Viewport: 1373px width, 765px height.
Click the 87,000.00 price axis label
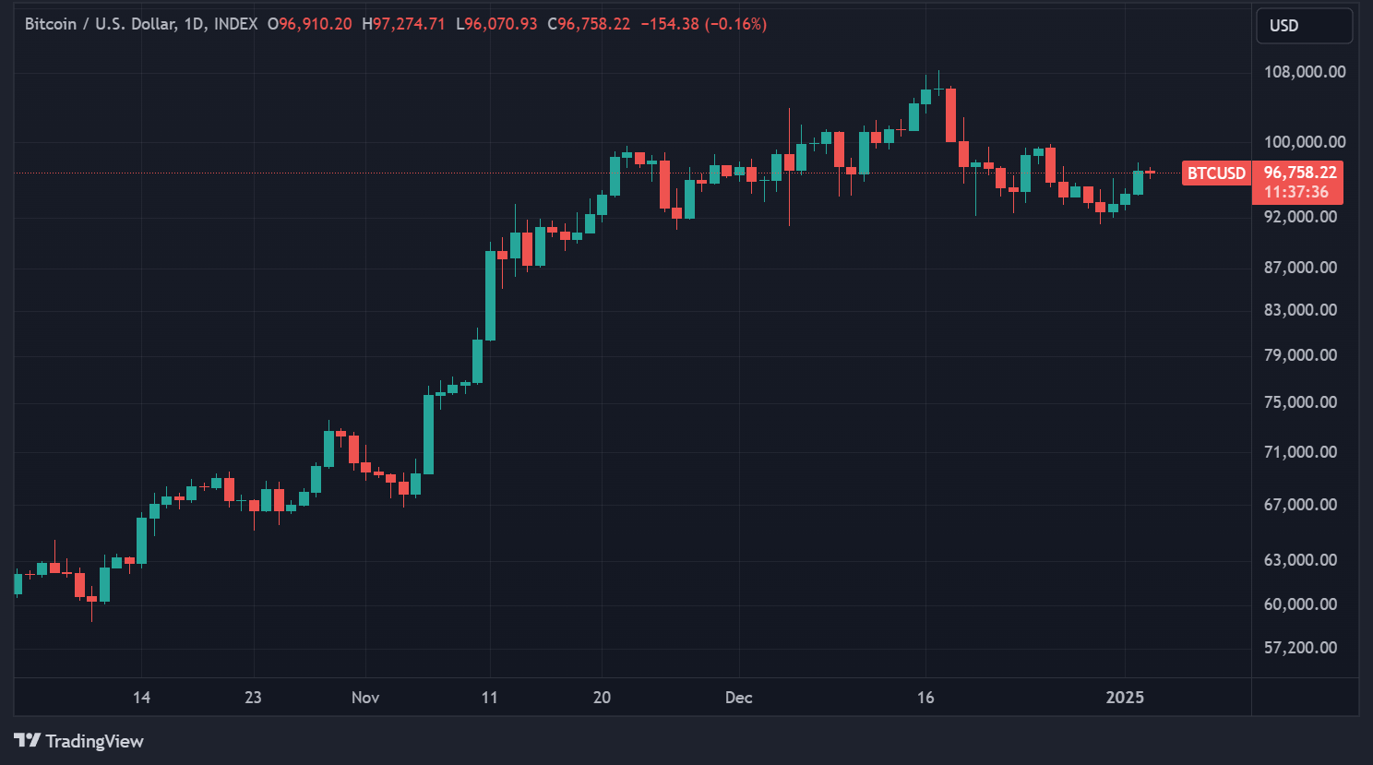1300,268
